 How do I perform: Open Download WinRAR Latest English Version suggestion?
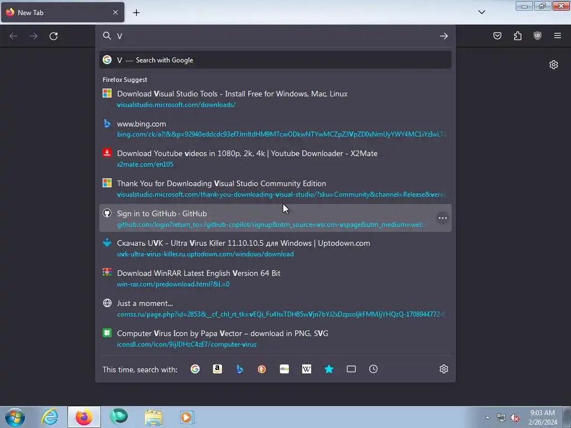275,279
